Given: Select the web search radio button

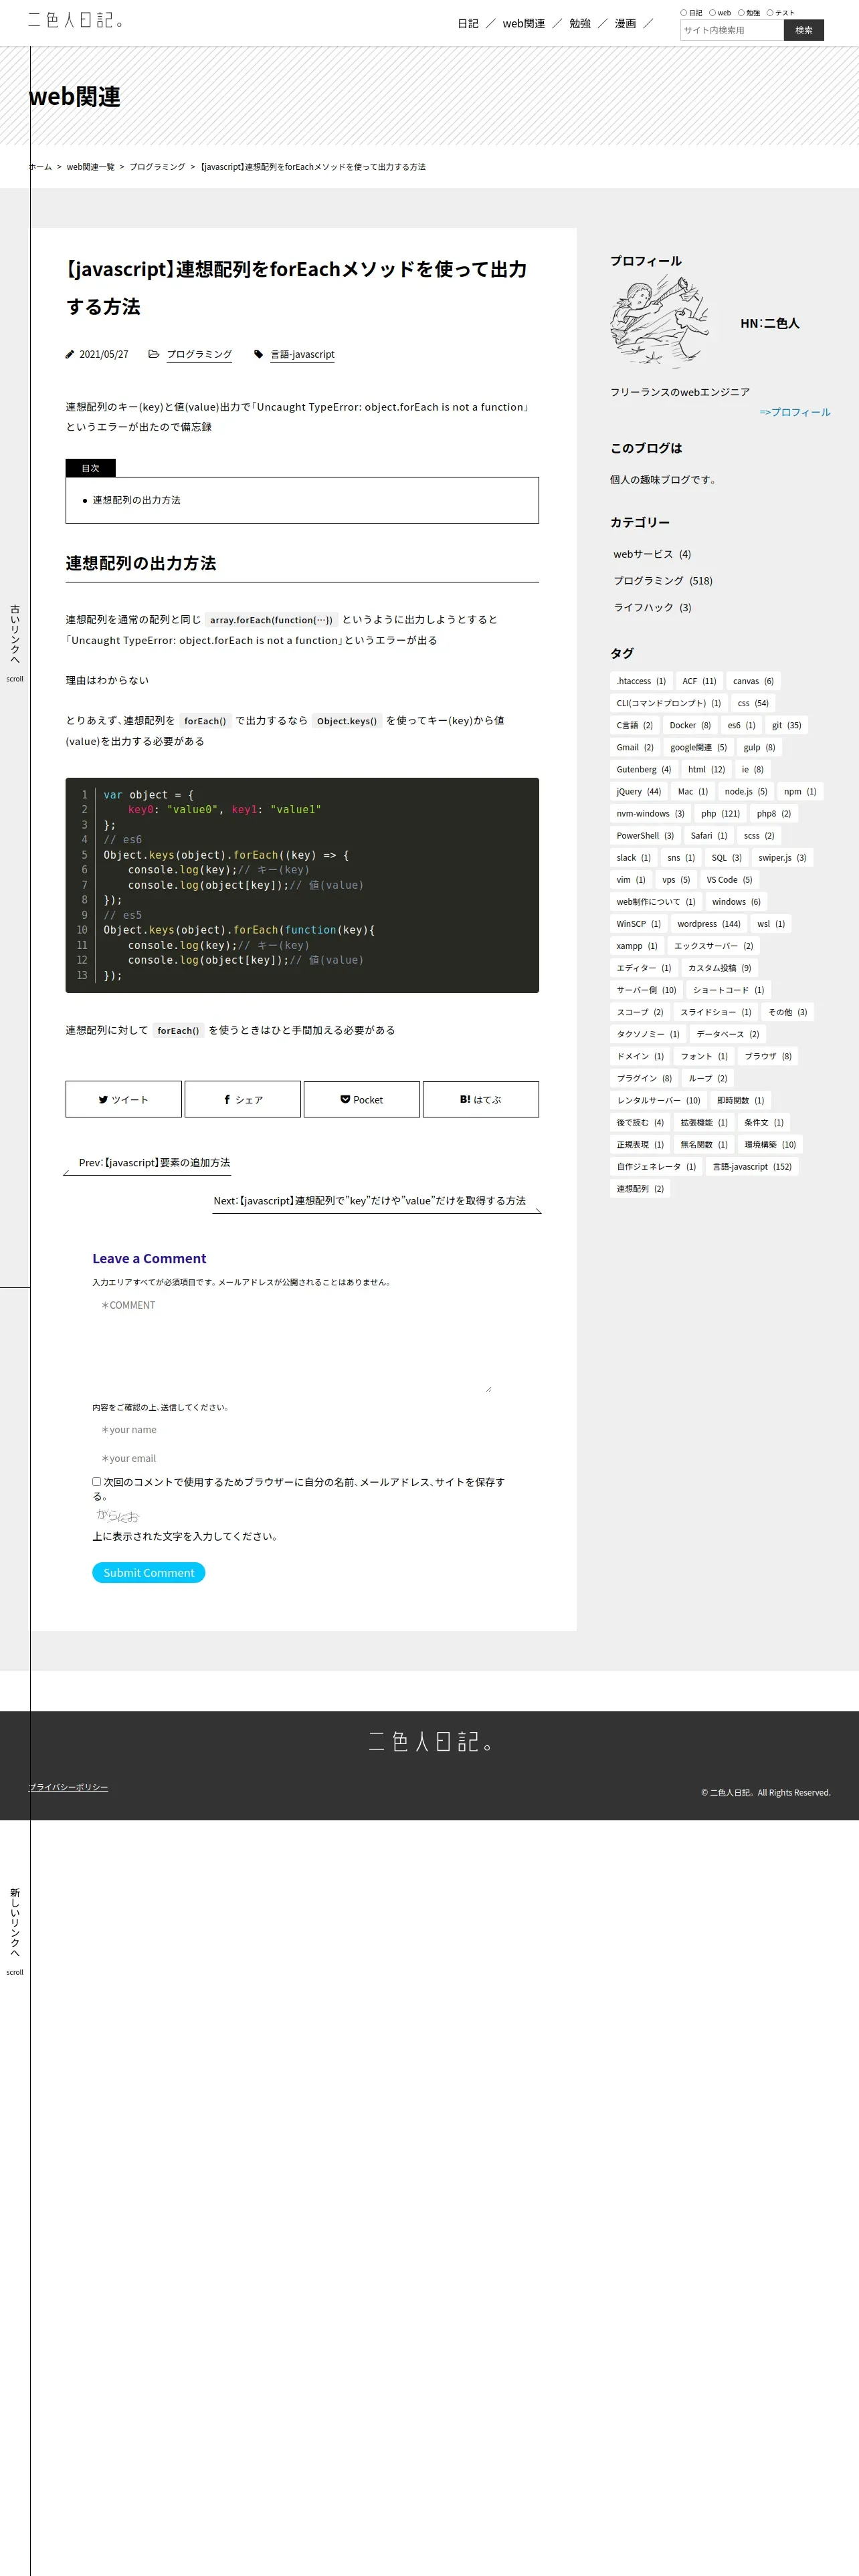Looking at the screenshot, I should click(x=712, y=13).
